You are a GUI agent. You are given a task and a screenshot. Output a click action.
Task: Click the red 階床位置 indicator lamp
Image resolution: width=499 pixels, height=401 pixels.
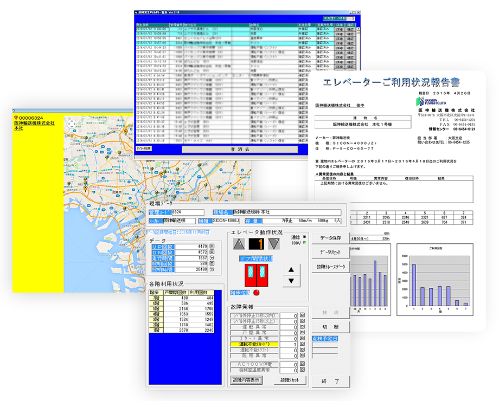pos(256,293)
